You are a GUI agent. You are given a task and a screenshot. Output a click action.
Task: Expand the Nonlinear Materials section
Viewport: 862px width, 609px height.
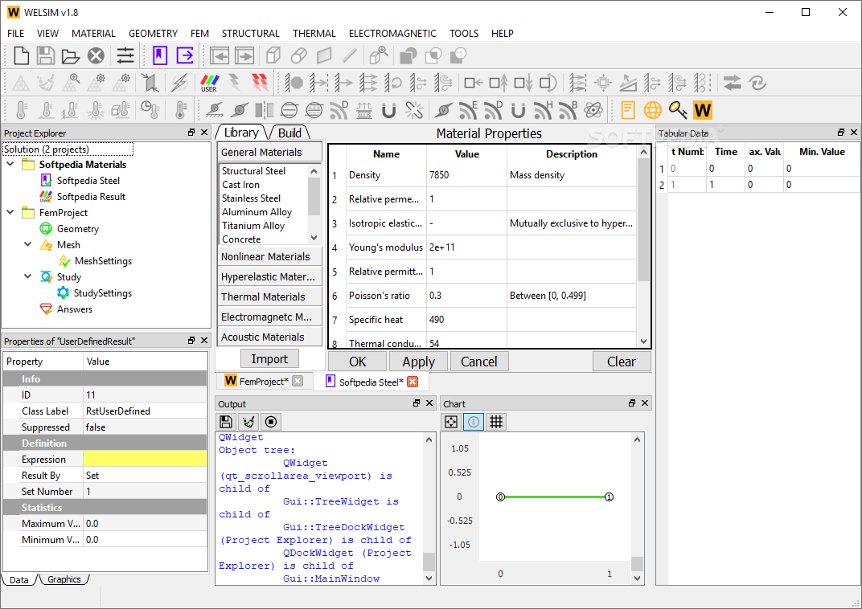click(270, 256)
